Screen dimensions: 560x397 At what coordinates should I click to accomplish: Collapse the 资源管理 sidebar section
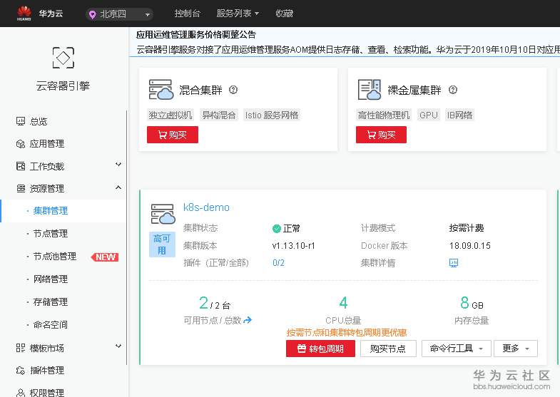[x=118, y=187]
